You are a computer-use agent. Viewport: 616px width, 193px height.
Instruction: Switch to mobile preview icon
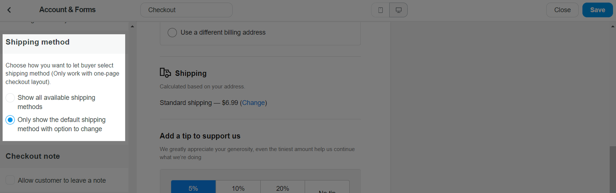tap(380, 10)
